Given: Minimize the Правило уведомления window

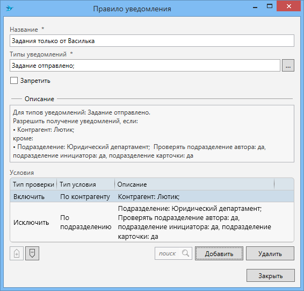Looking at the screenshot, I should coord(255,7).
